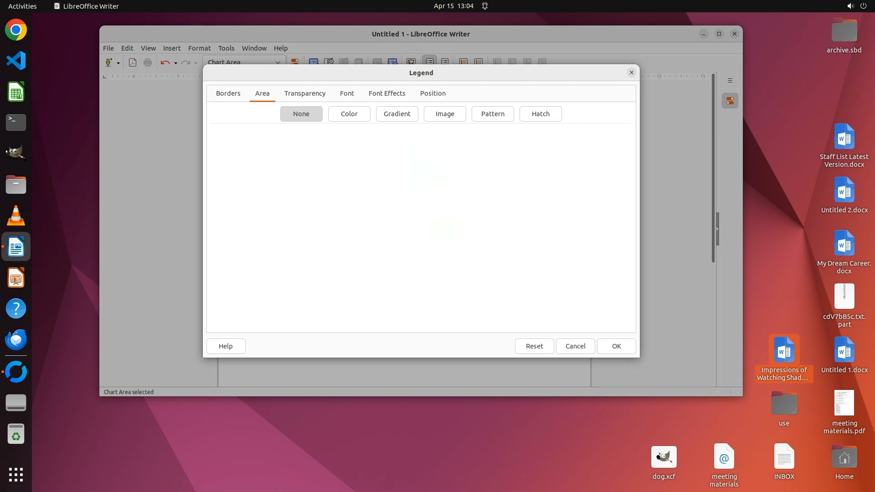The image size is (875, 492).
Task: Select the Gradient fill toggle button
Action: click(397, 114)
